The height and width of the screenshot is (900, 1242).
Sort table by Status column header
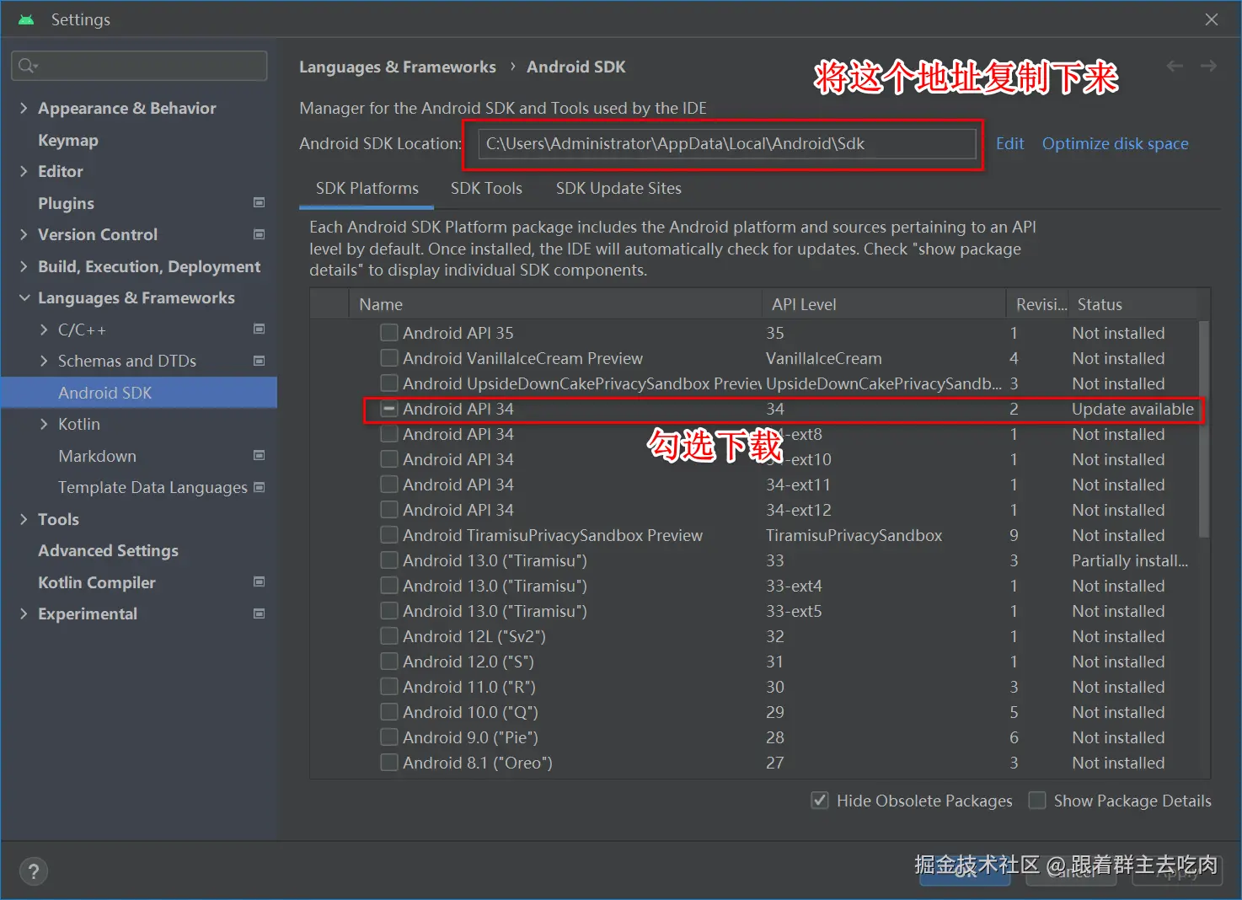pyautogui.click(x=1133, y=304)
